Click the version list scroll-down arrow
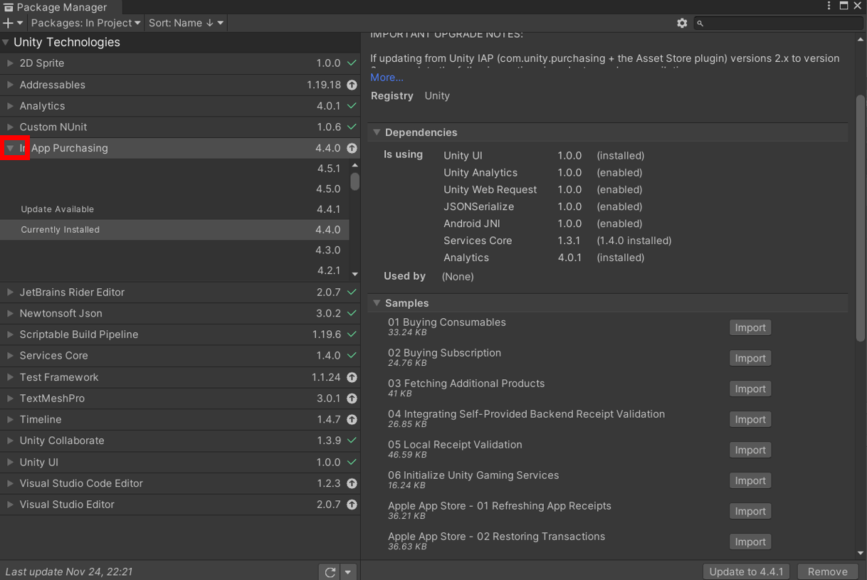This screenshot has width=867, height=580. (x=354, y=274)
